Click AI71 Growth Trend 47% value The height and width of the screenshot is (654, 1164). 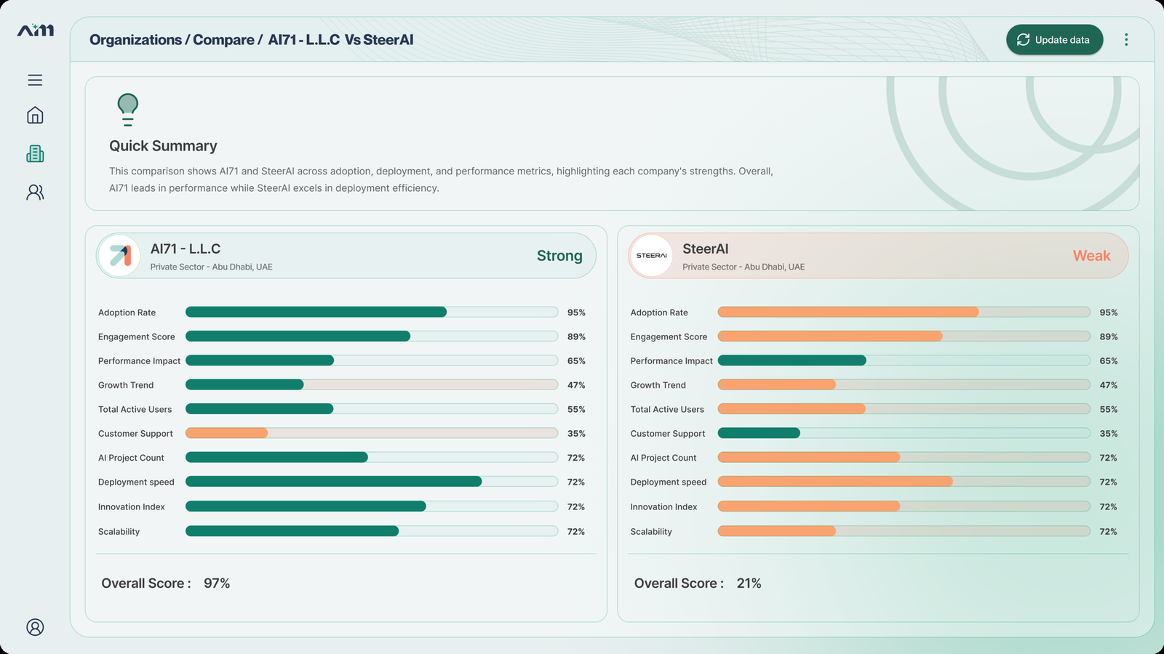click(x=576, y=385)
